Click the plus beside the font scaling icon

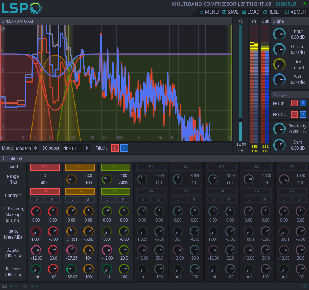32,286
